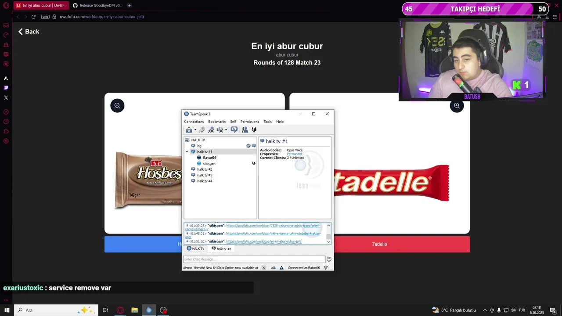Select the halk tv #2 channel

[205, 169]
